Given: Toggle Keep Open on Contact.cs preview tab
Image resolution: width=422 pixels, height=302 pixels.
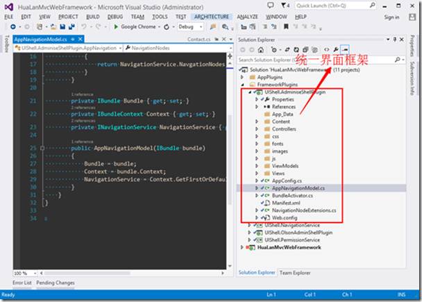Looking at the screenshot, I should point(217,40).
